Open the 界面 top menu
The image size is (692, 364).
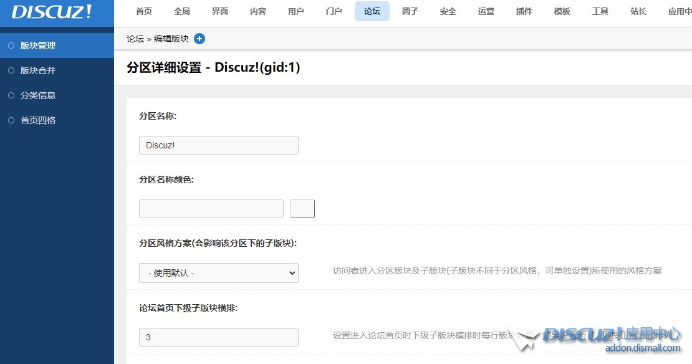(x=220, y=11)
